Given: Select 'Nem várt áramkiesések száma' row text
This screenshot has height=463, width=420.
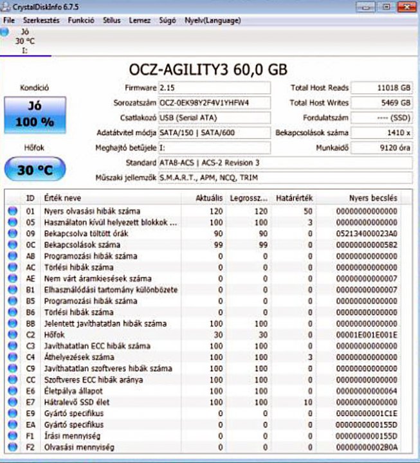Looking at the screenshot, I should [98, 278].
